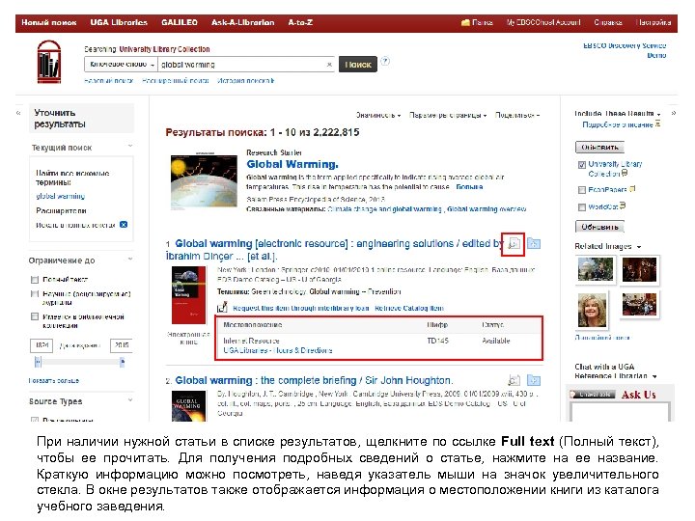The image size is (695, 521).
Task: Click Retrieve Catalog Item link
Action: (408, 308)
